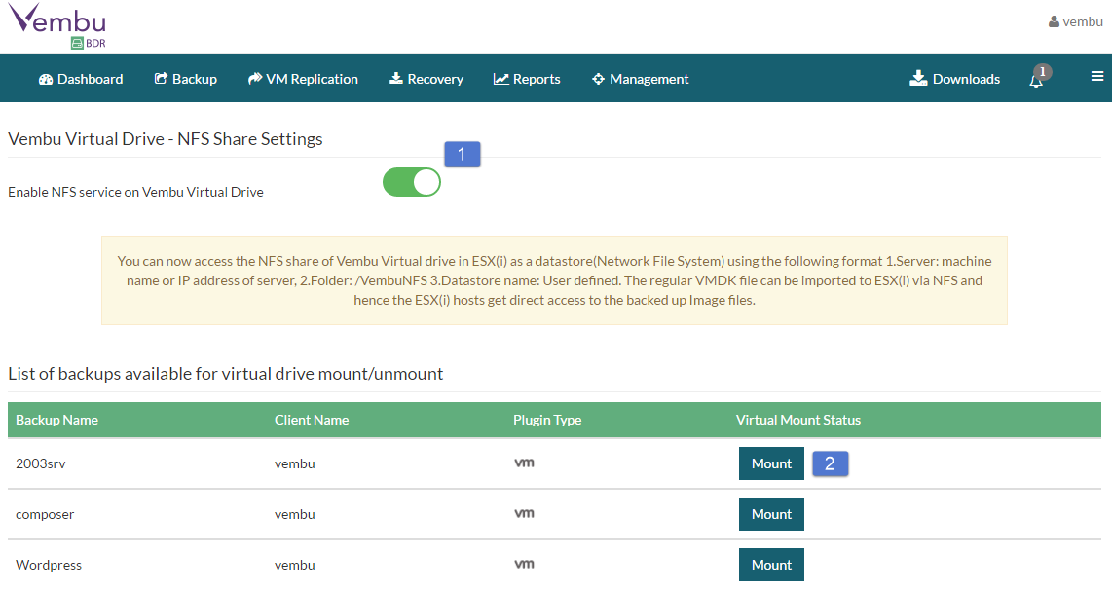Open the Reports menu
This screenshot has width=1112, height=593.
pyautogui.click(x=527, y=79)
